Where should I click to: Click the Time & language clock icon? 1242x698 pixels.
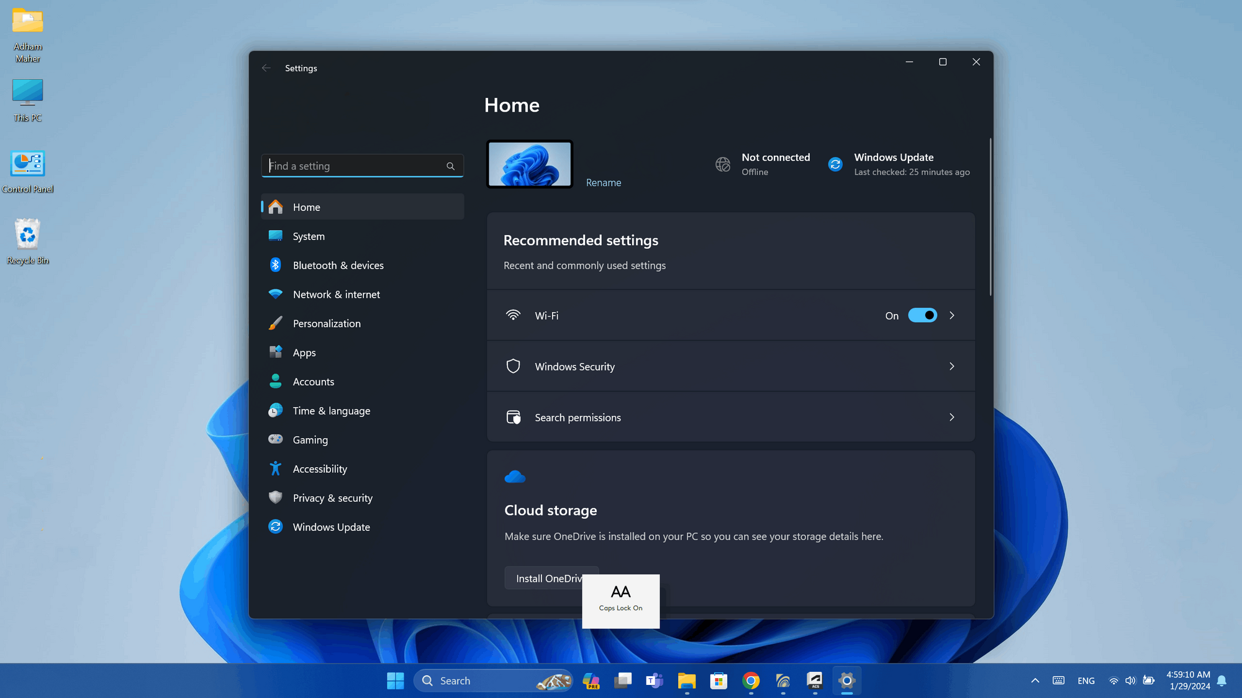point(276,411)
